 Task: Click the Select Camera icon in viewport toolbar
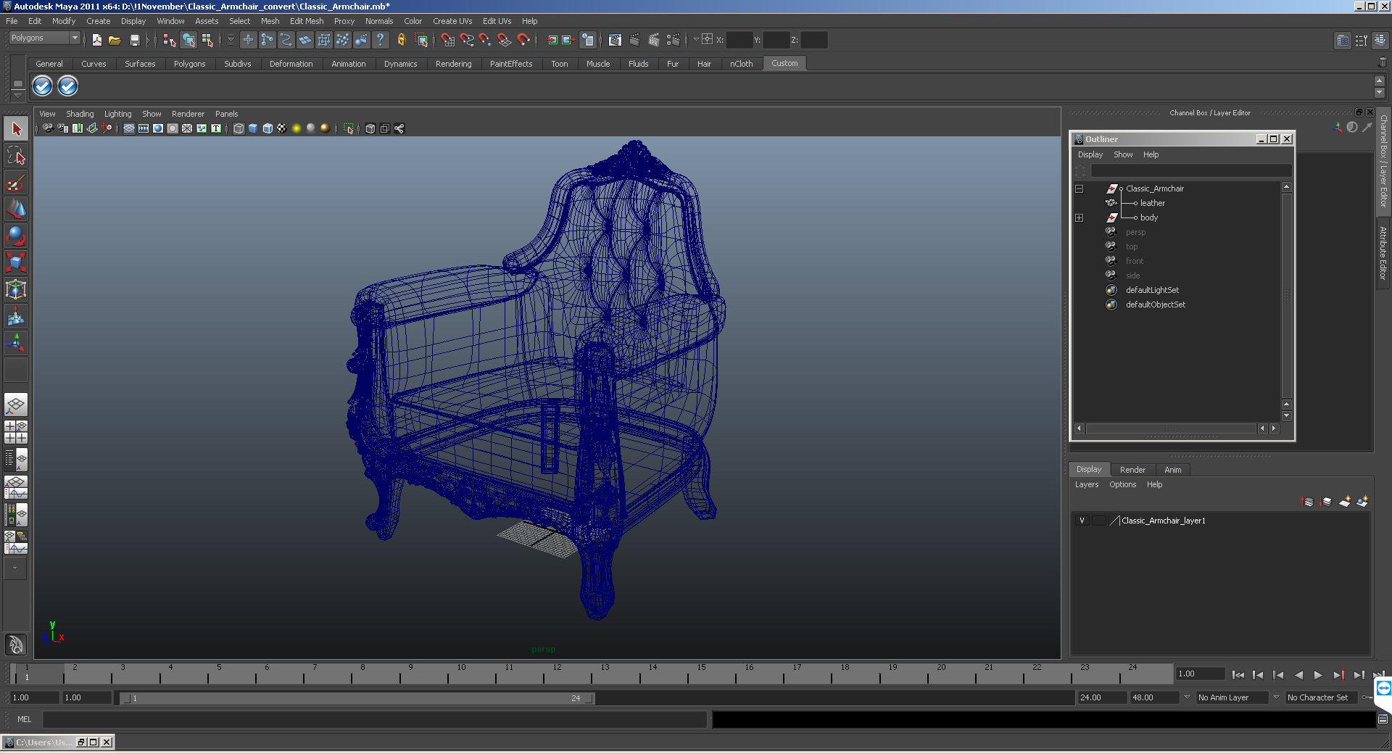(48, 128)
